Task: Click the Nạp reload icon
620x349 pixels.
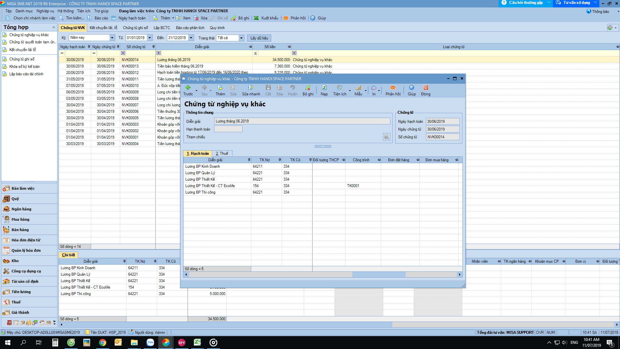Action: pos(324,88)
